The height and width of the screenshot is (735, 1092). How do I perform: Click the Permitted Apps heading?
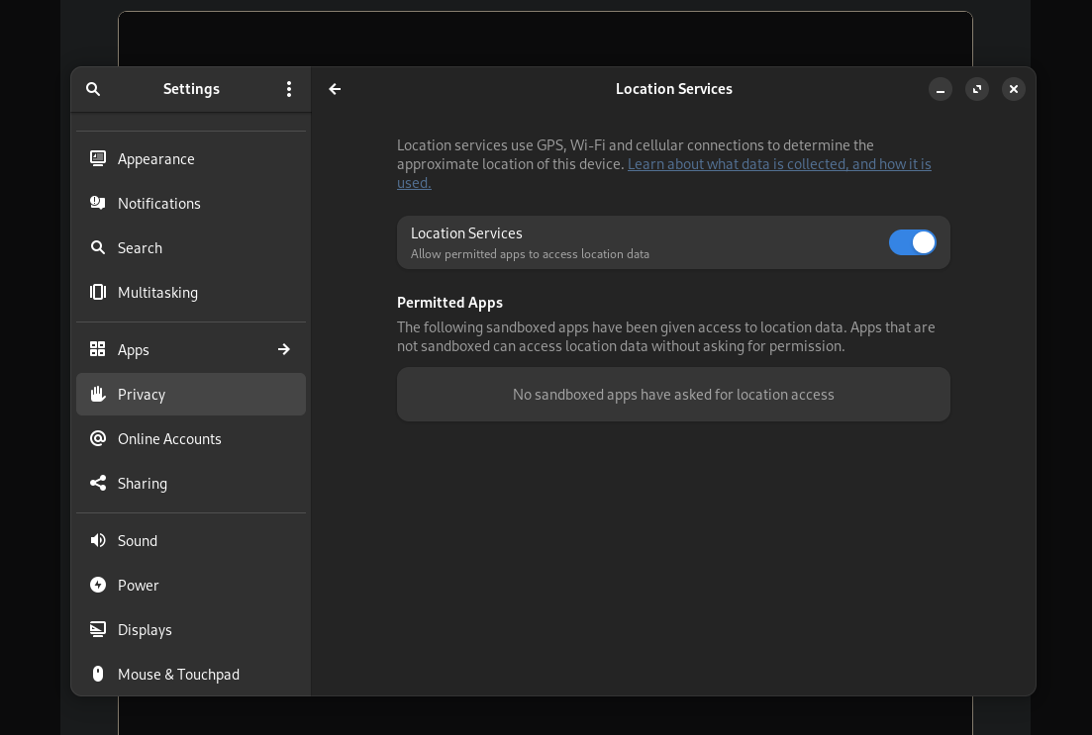click(449, 303)
